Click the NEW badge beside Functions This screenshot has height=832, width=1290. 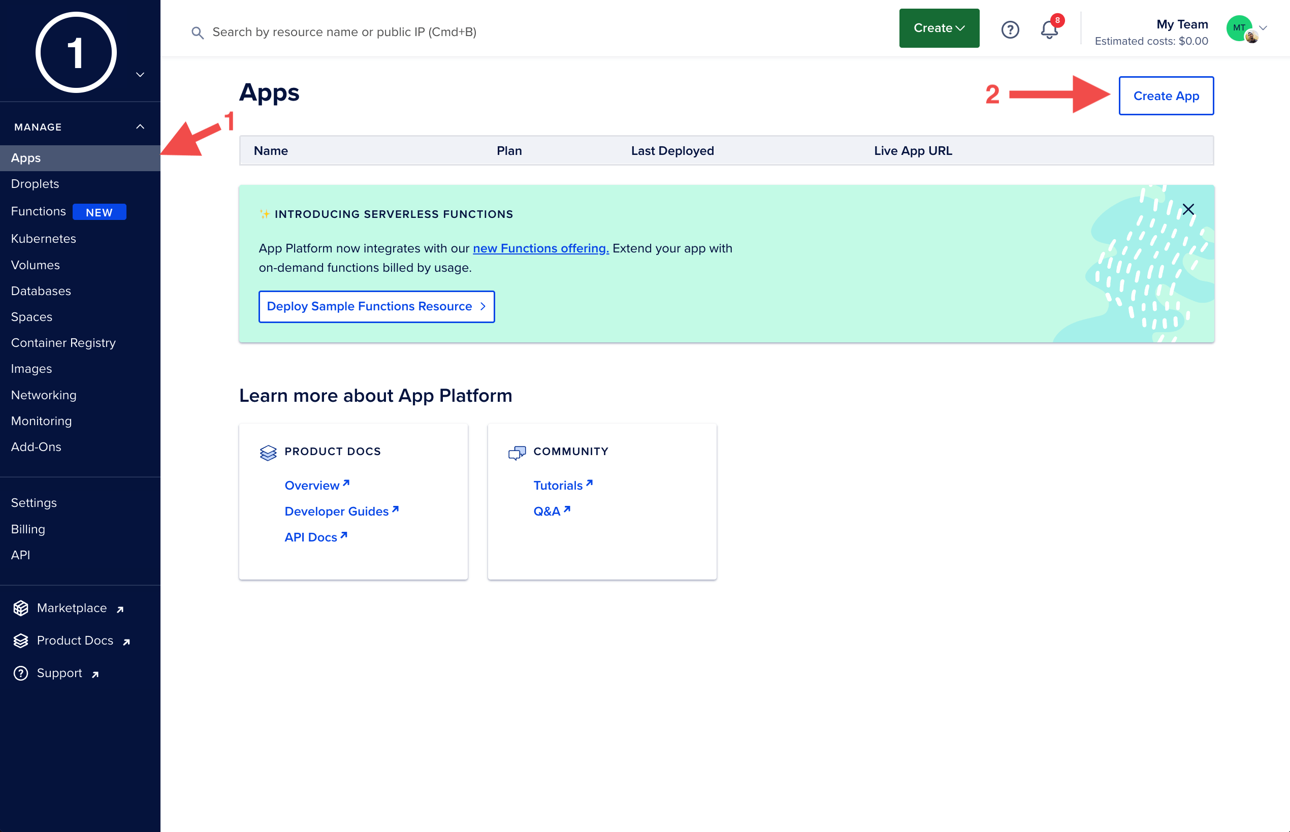click(x=100, y=212)
